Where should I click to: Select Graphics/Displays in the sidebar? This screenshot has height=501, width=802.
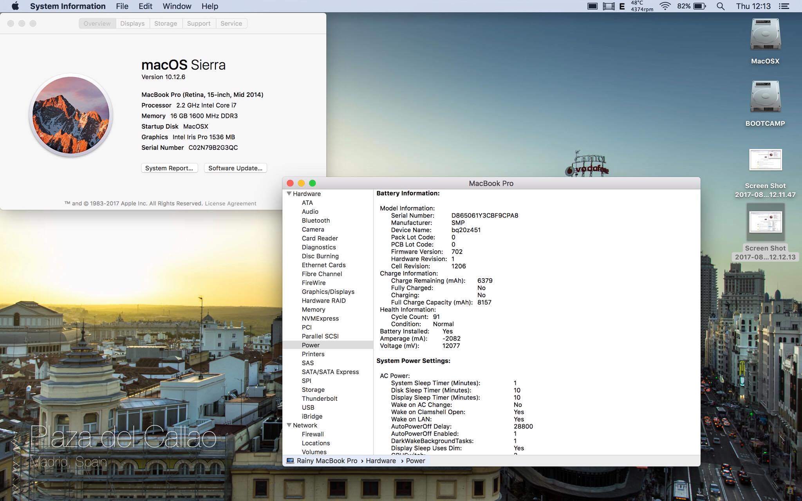(328, 292)
